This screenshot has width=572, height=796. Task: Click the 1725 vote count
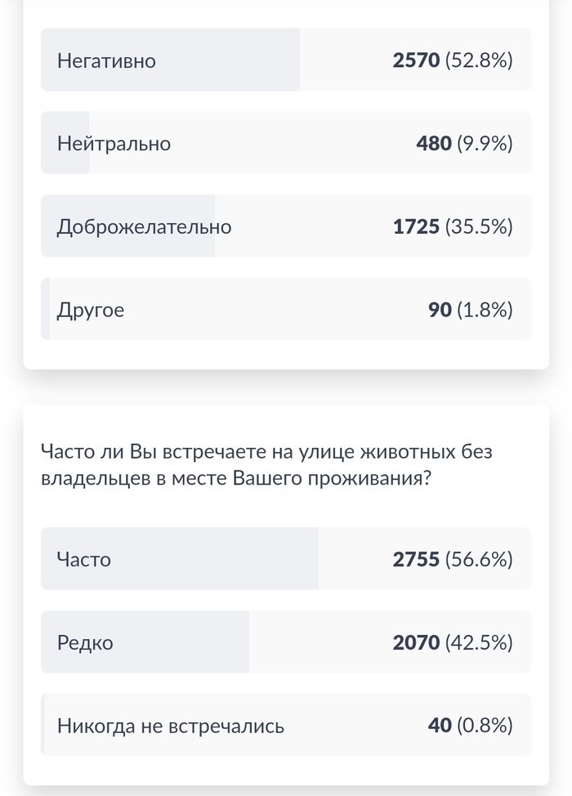coord(416,226)
